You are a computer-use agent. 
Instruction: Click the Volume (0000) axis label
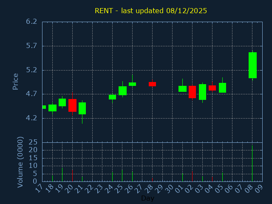20,162
